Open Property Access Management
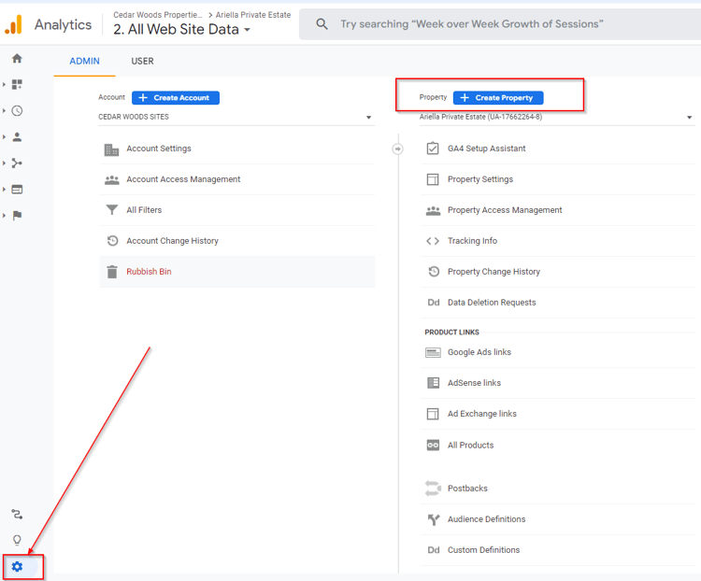Viewport: 701px width, 581px height. coord(558,210)
